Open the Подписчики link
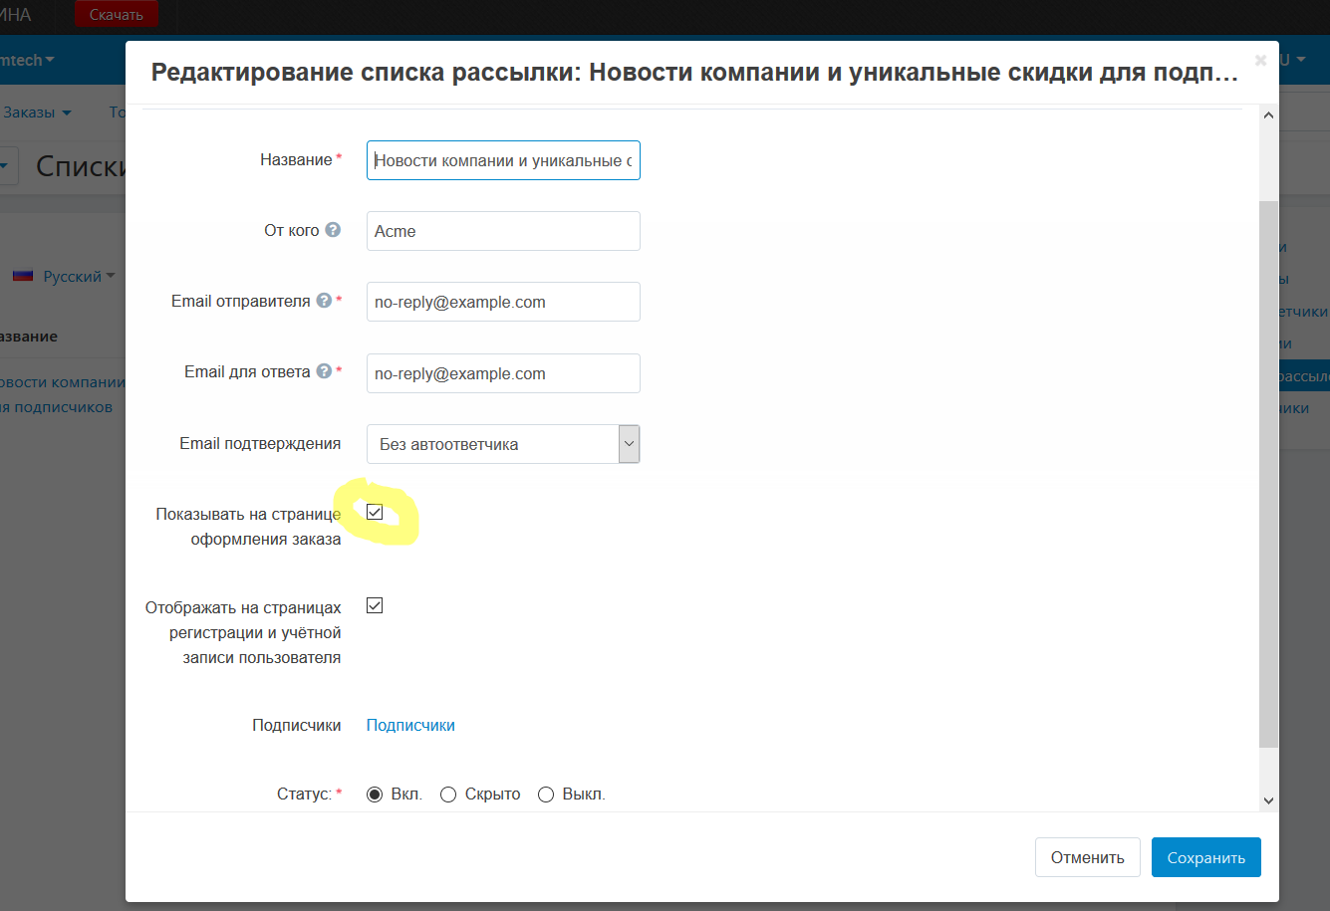Viewport: 1330px width, 911px height. tap(410, 725)
